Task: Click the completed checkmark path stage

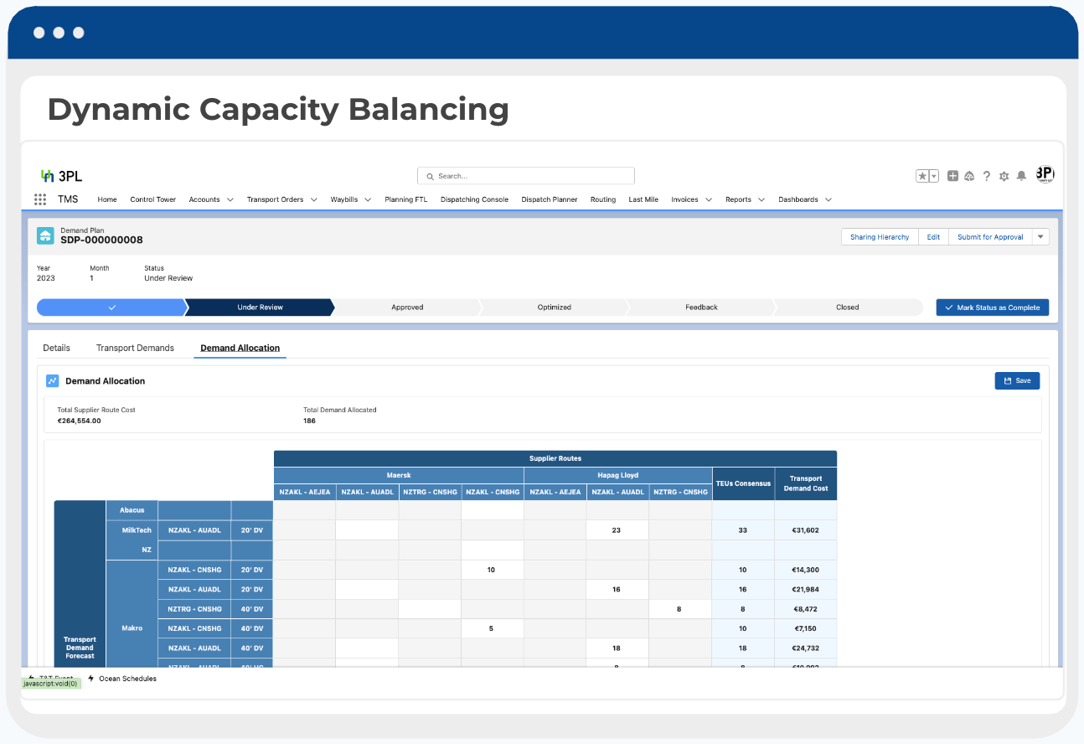Action: [111, 307]
